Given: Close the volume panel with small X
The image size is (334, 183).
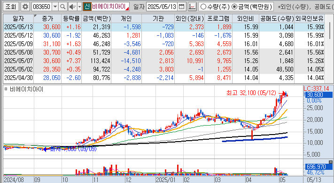Looking at the screenshot, I should coord(331,162).
